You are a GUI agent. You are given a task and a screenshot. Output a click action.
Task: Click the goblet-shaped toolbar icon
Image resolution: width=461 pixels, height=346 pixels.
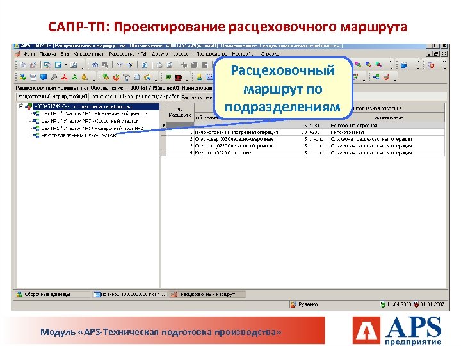(126, 77)
